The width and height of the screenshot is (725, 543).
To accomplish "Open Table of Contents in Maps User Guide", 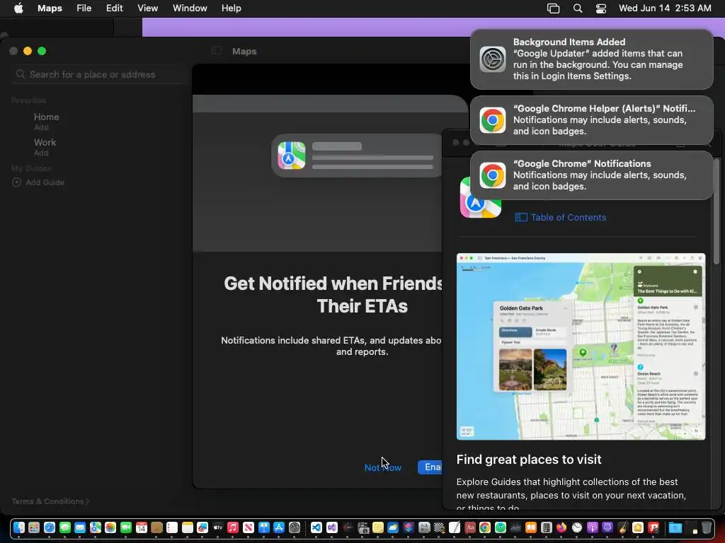I will pyautogui.click(x=561, y=218).
